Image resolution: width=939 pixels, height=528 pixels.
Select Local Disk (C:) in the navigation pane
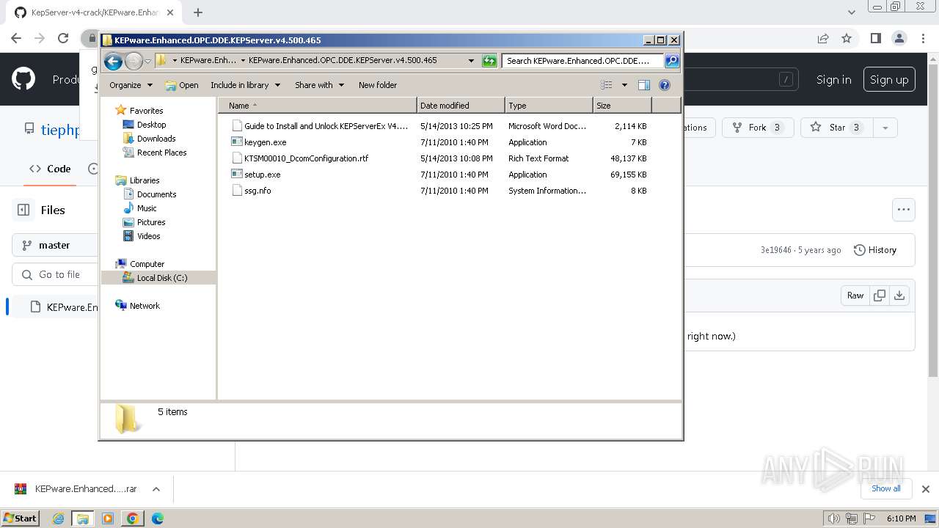(x=162, y=278)
